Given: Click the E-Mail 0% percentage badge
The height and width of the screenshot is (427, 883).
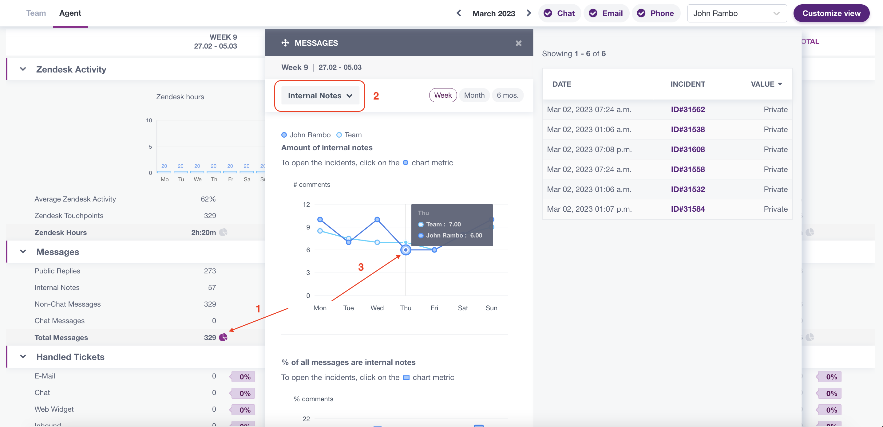Looking at the screenshot, I should (243, 377).
